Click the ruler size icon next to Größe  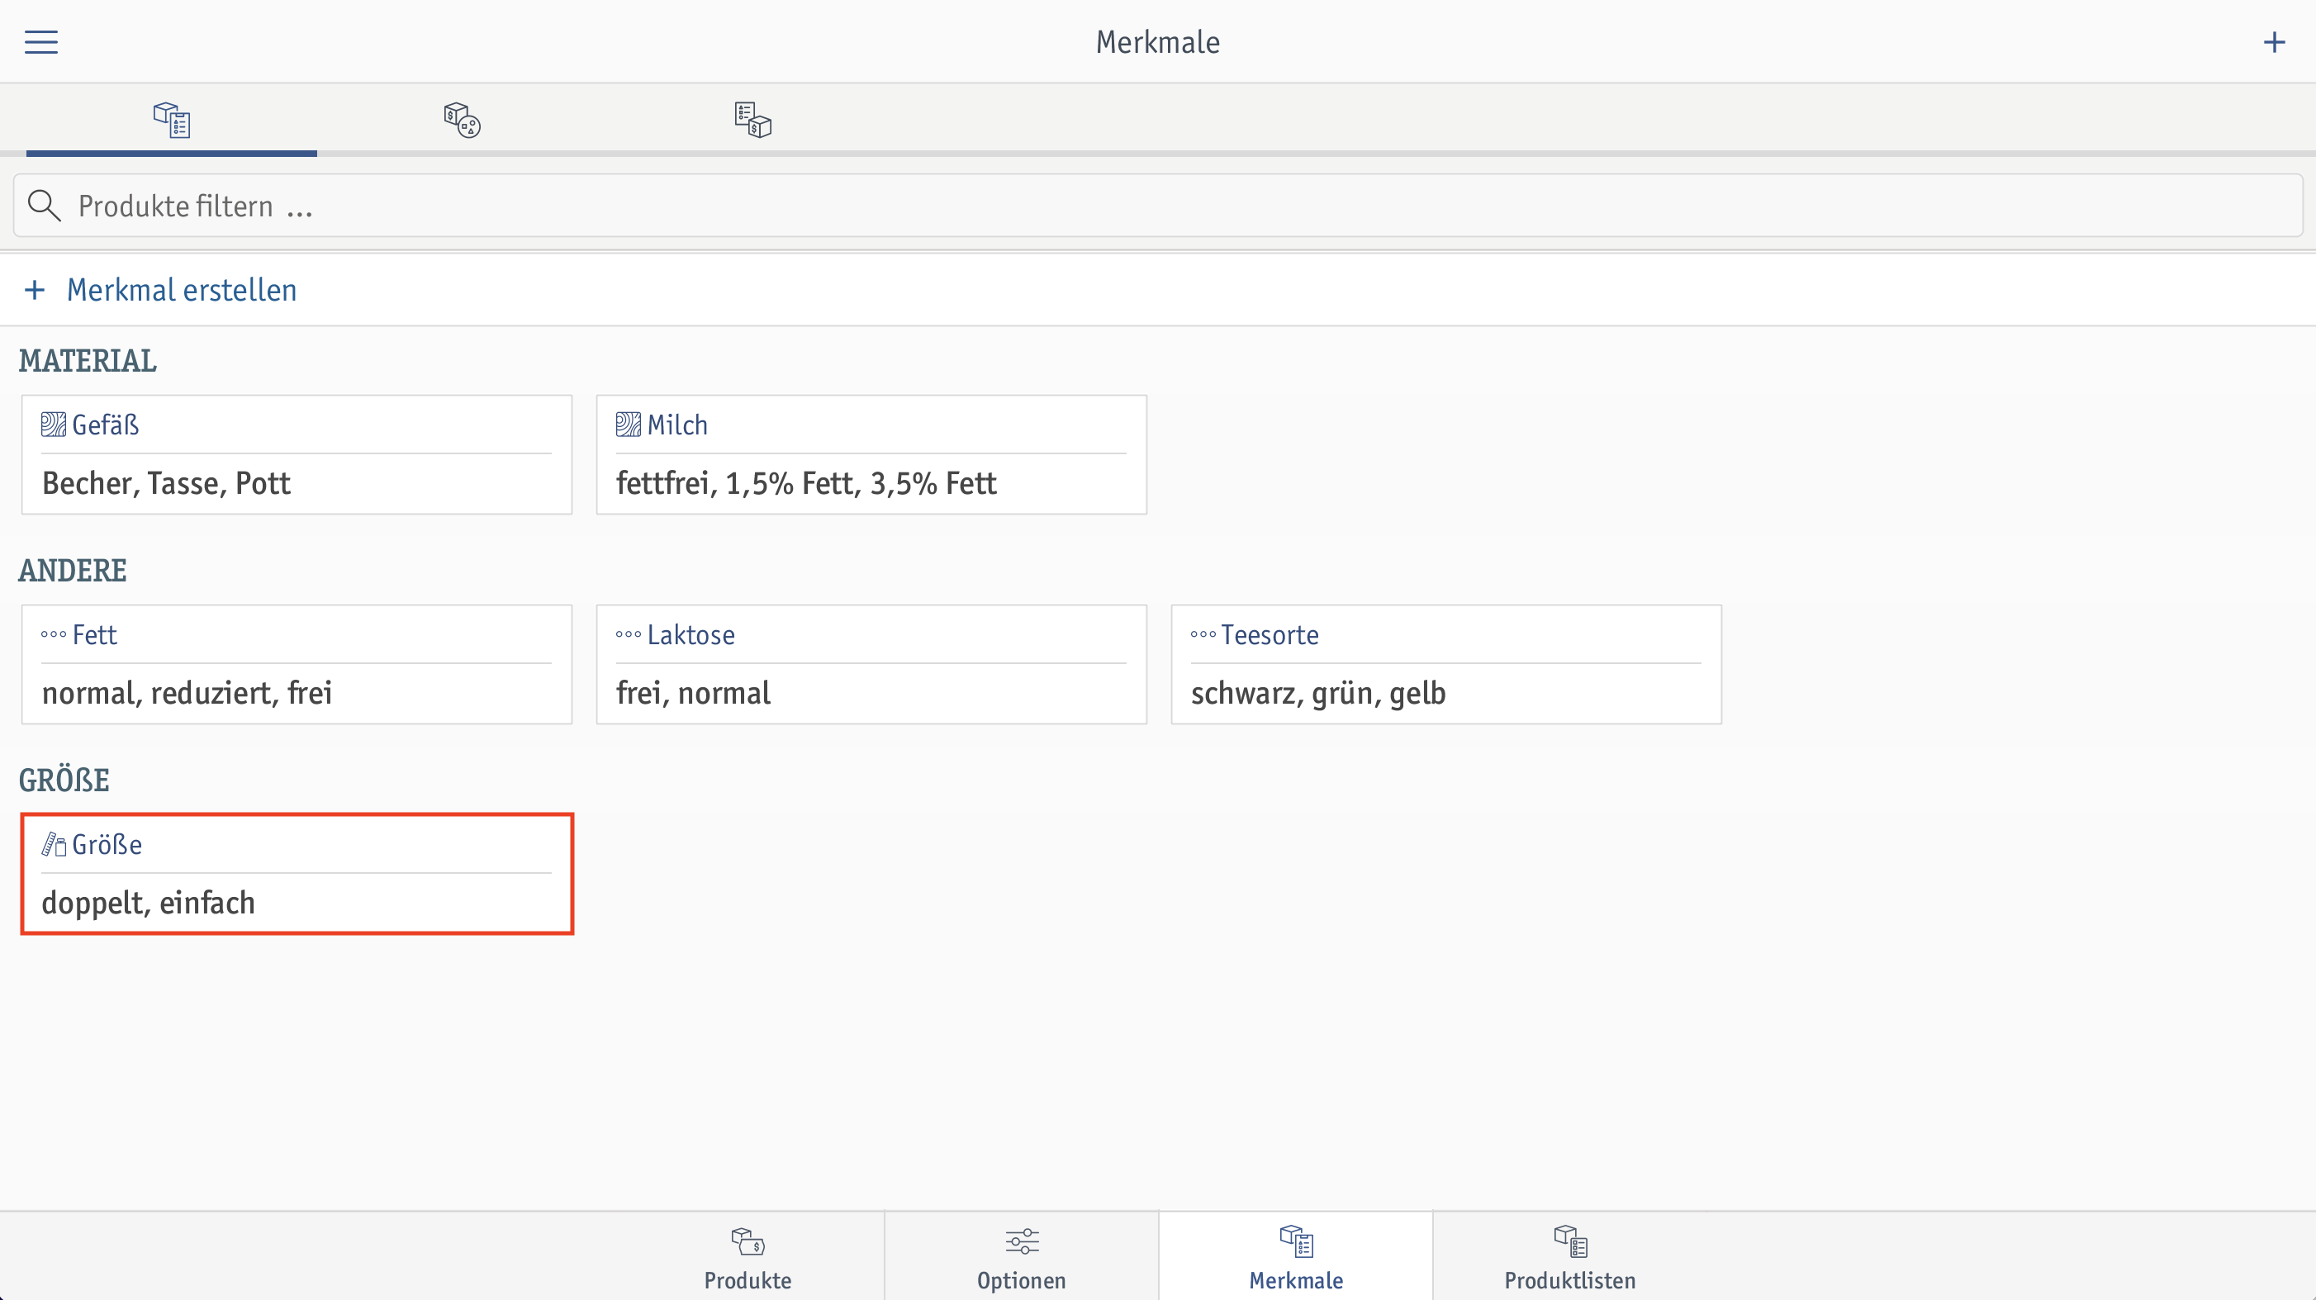coord(53,844)
